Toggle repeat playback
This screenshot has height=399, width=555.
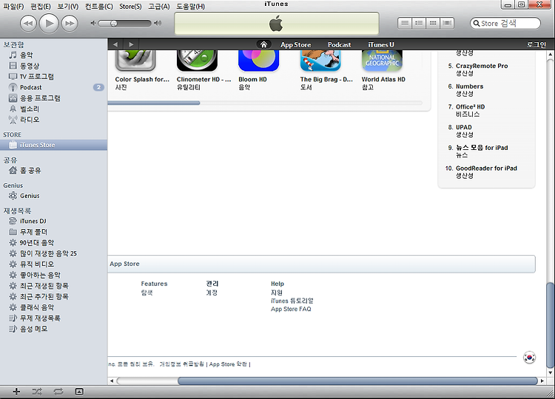[58, 392]
